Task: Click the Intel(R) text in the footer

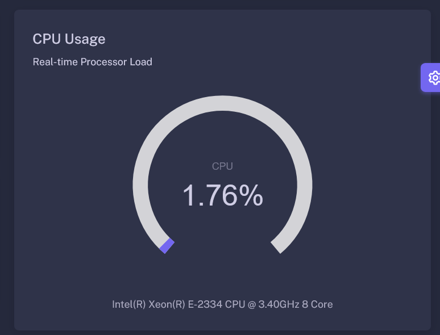Action: (x=129, y=304)
